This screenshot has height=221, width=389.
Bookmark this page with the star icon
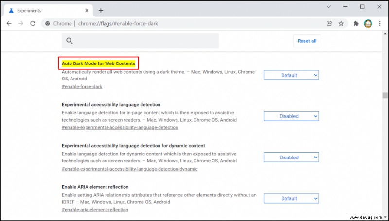[341, 23]
